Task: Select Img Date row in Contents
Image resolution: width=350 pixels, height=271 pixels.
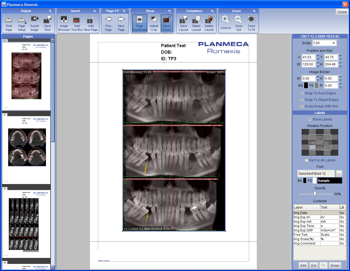Action: (x=320, y=213)
